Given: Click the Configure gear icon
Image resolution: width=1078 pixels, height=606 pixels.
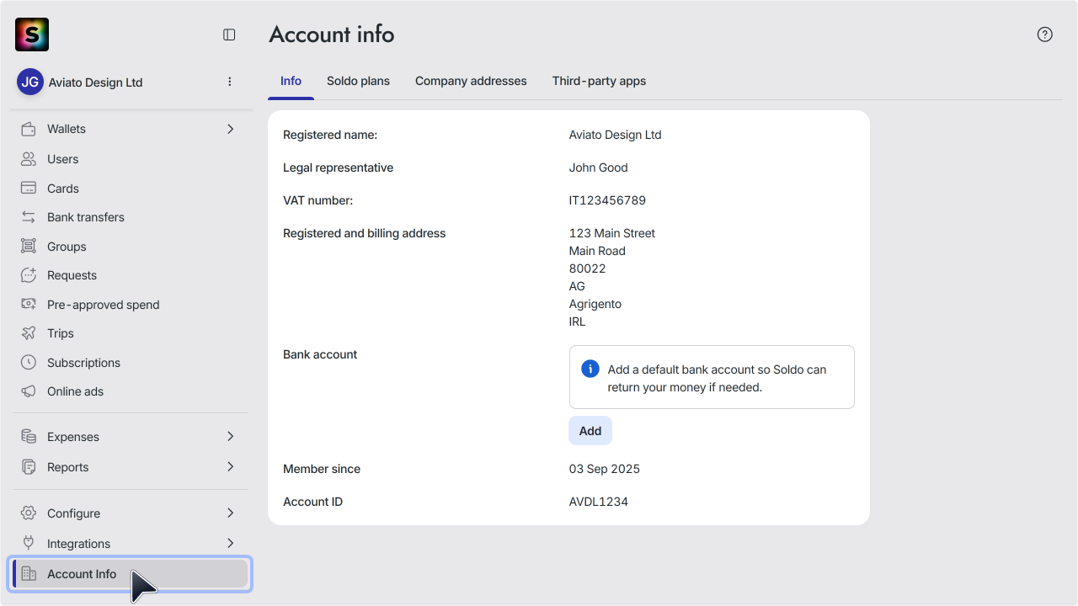Looking at the screenshot, I should pyautogui.click(x=29, y=513).
